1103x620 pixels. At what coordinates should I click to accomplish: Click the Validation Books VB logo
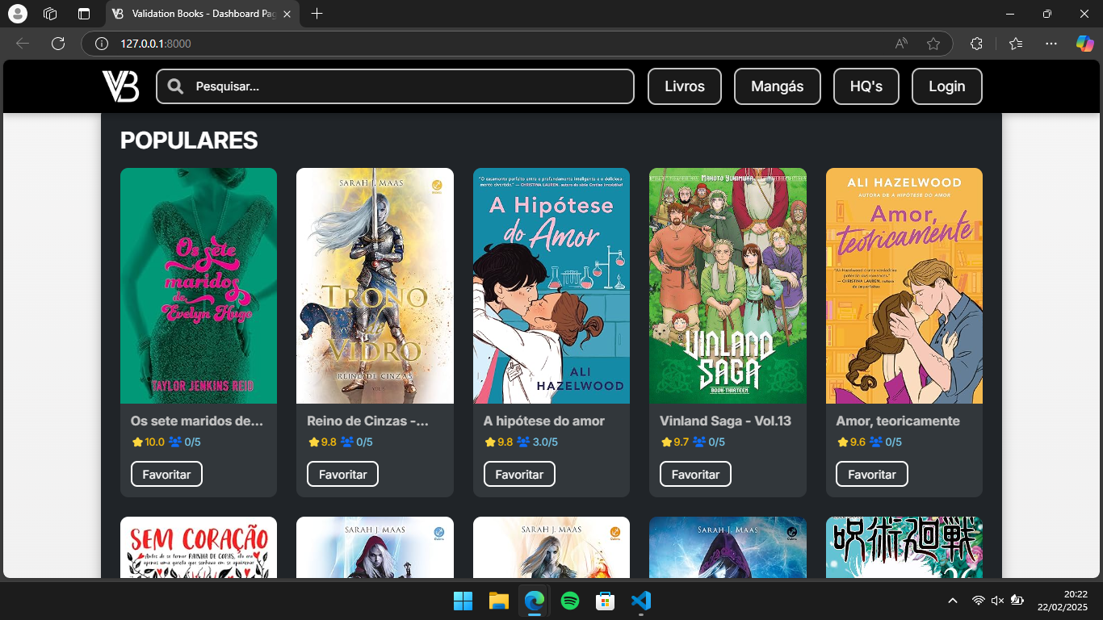coord(120,86)
